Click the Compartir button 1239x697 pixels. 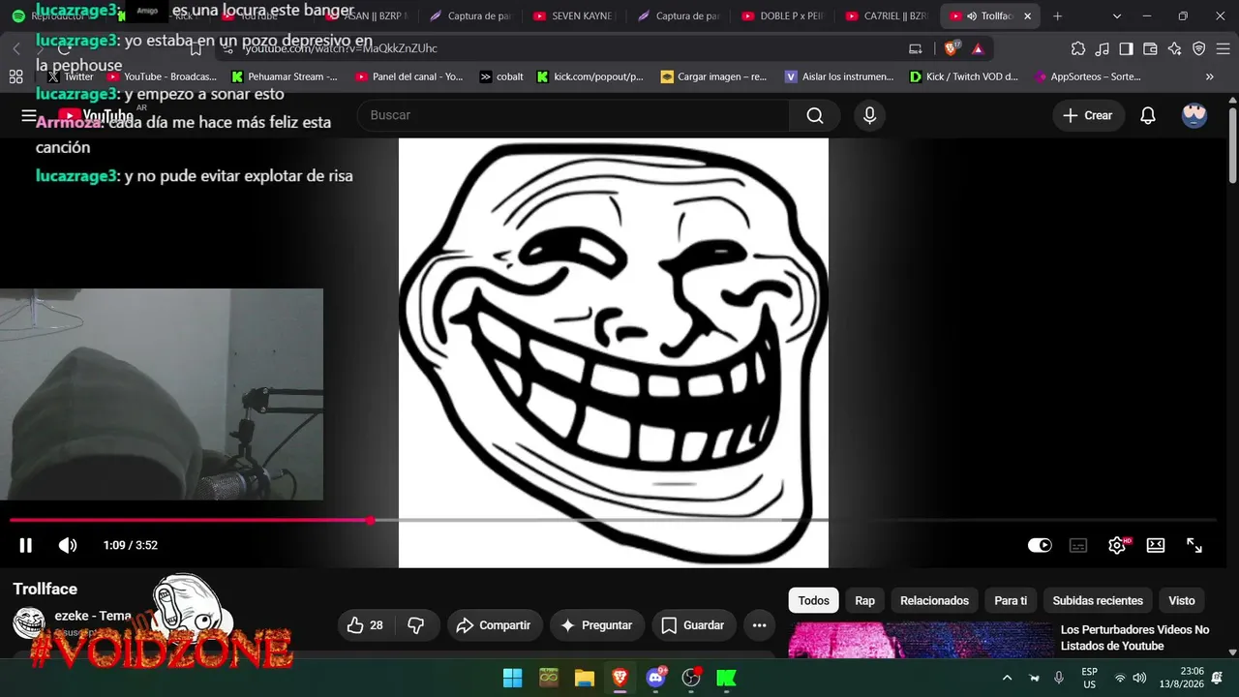click(x=494, y=625)
